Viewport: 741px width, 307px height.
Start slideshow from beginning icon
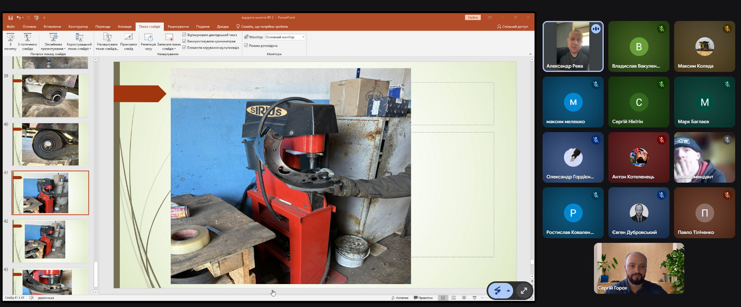coord(11,38)
